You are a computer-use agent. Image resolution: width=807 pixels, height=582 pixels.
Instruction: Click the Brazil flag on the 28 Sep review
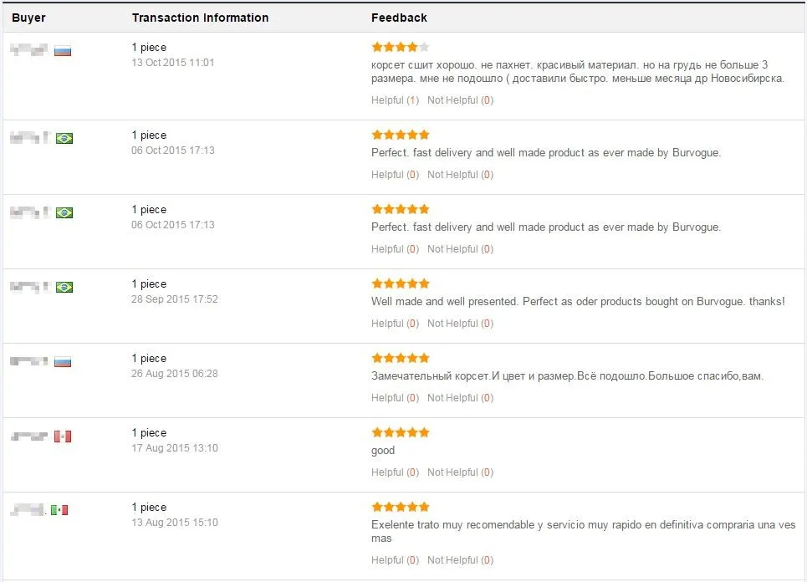click(x=64, y=287)
